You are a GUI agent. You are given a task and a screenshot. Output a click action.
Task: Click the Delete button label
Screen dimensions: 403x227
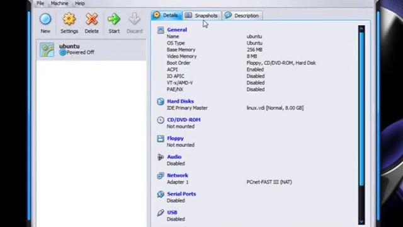92,31
